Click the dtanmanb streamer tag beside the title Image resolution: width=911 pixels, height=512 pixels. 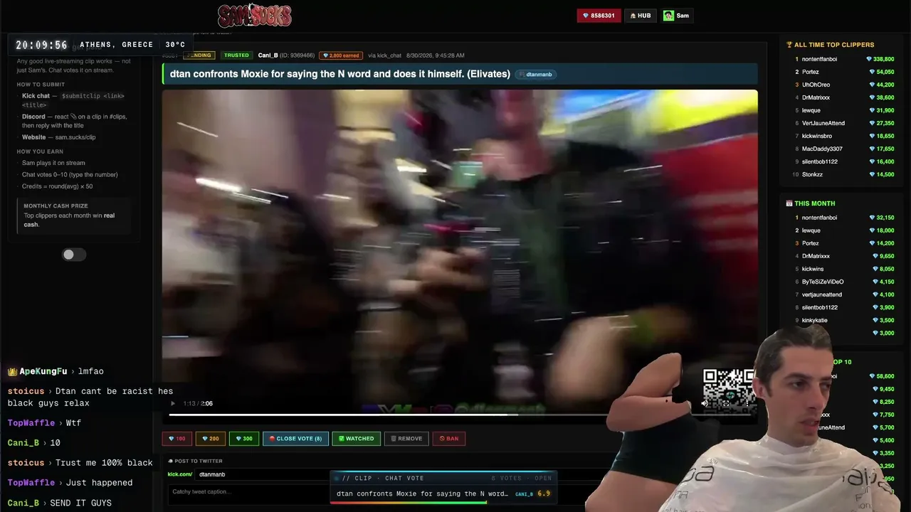pos(535,74)
